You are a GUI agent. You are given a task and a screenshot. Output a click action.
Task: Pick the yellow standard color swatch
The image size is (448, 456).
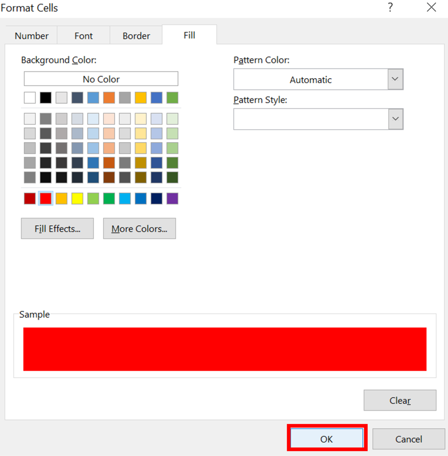[77, 198]
